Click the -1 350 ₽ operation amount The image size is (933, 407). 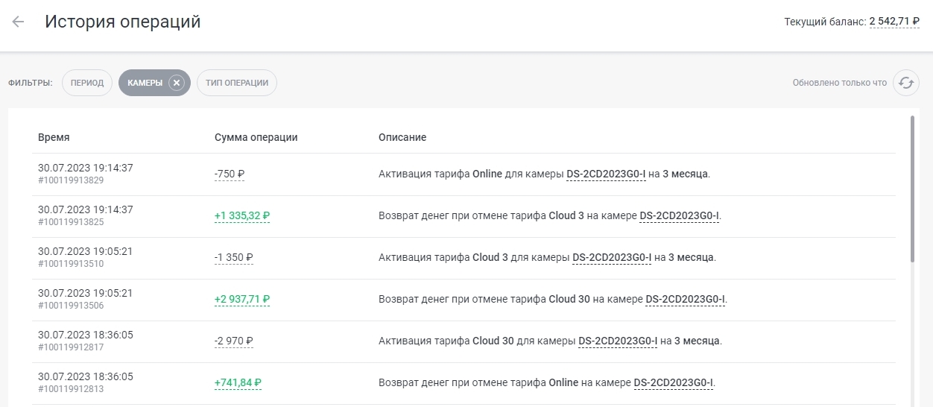234,258
